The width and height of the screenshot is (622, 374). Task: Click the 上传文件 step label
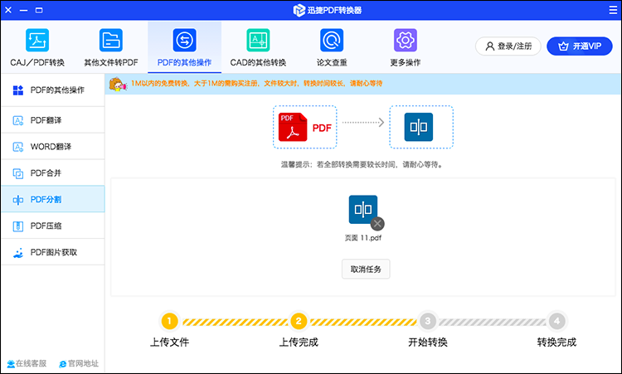tap(169, 342)
